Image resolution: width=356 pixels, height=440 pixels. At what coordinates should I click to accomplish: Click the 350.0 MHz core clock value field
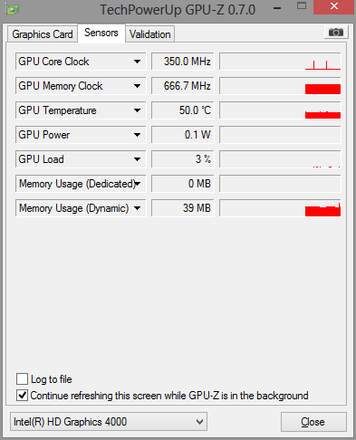[x=182, y=62]
